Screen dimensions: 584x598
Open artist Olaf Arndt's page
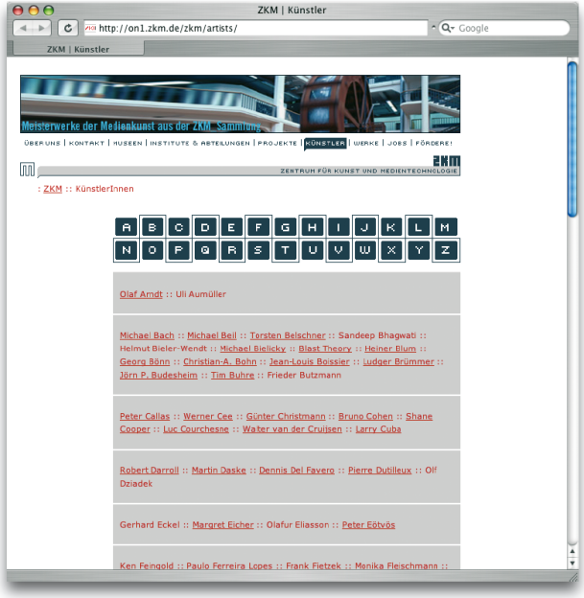point(141,294)
